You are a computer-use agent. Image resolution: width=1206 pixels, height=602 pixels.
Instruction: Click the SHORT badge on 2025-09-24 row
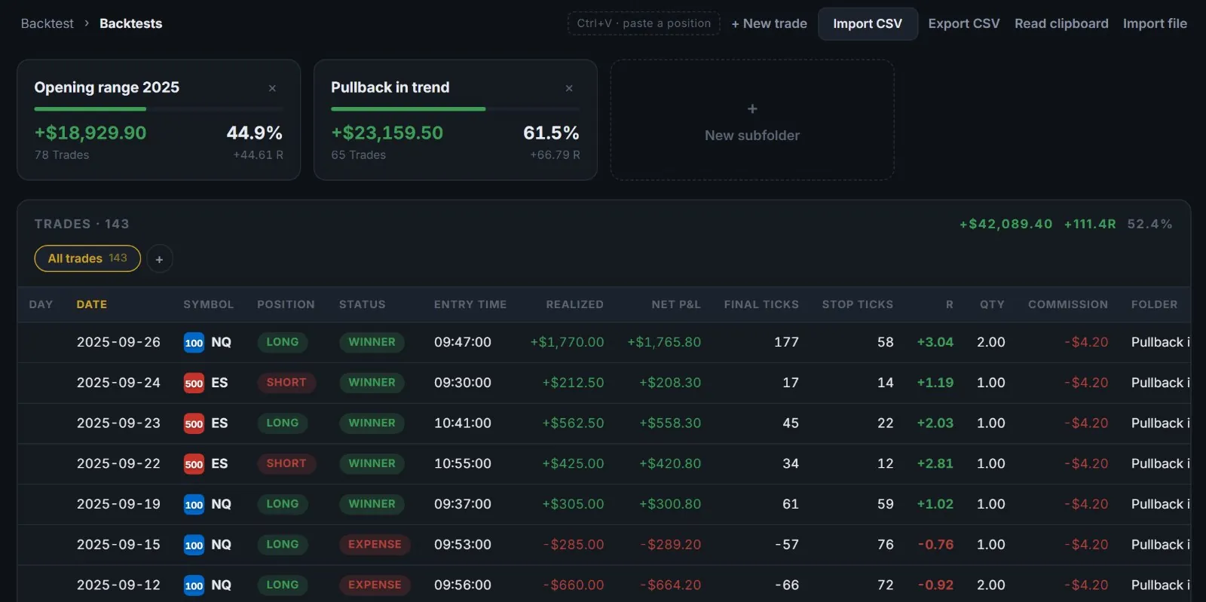[x=286, y=383]
